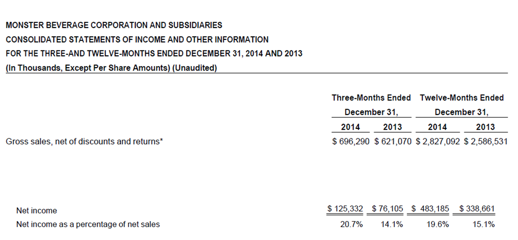Select the 14.1% percentage value
The width and height of the screenshot is (518, 240).
(x=392, y=224)
